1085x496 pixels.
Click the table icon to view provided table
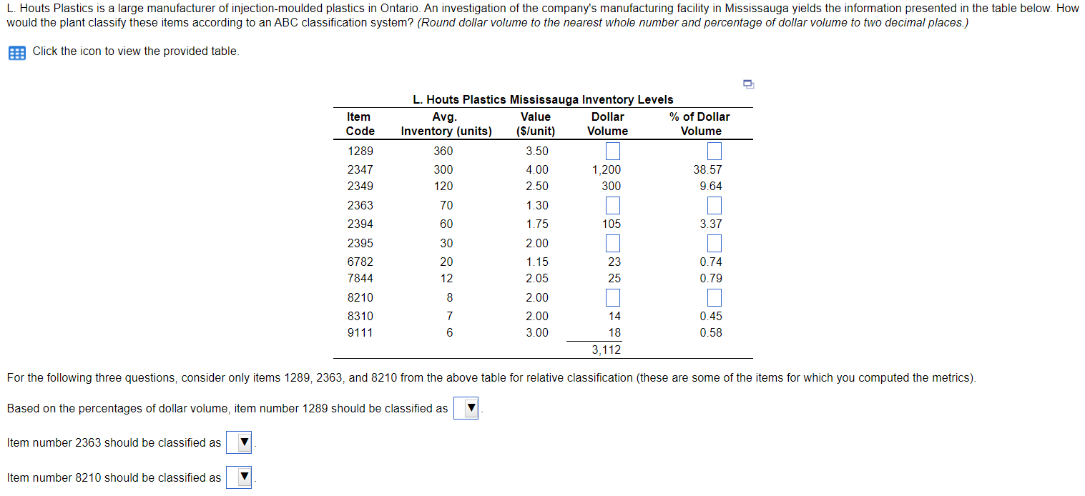tap(15, 52)
